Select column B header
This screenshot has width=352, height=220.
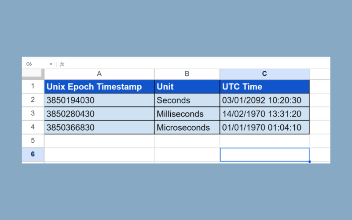pos(187,74)
